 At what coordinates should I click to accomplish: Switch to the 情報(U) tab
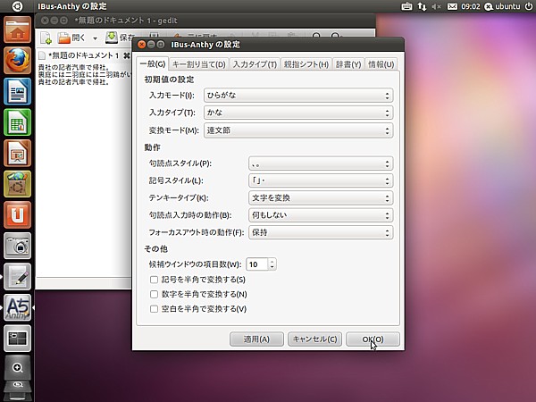(381, 64)
